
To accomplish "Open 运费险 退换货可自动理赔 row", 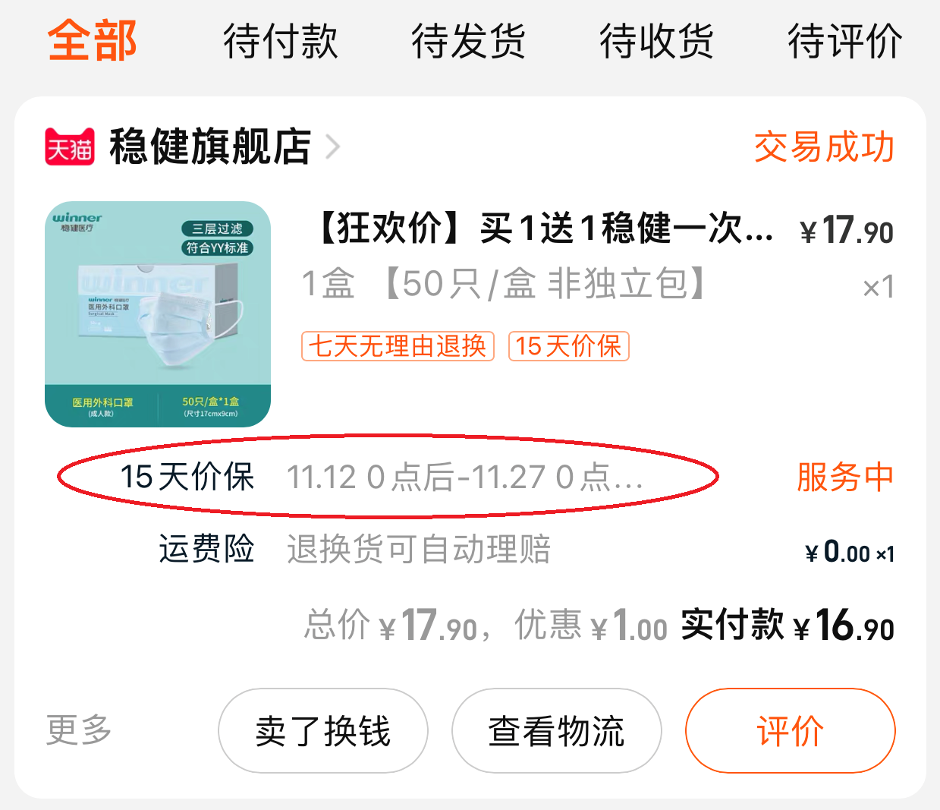I will click(x=470, y=549).
